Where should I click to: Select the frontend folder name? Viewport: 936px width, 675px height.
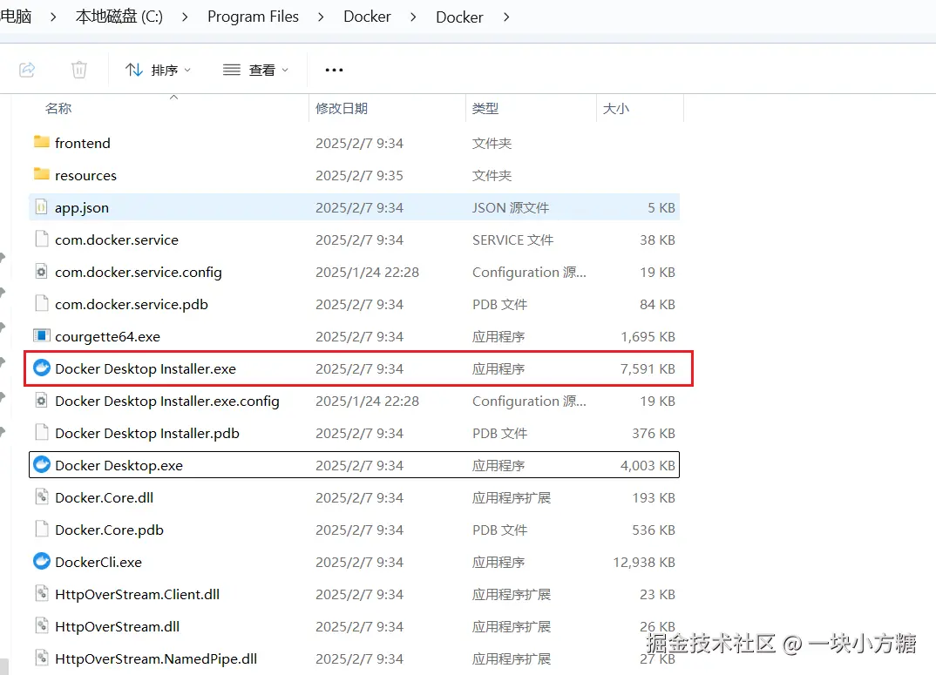(83, 143)
